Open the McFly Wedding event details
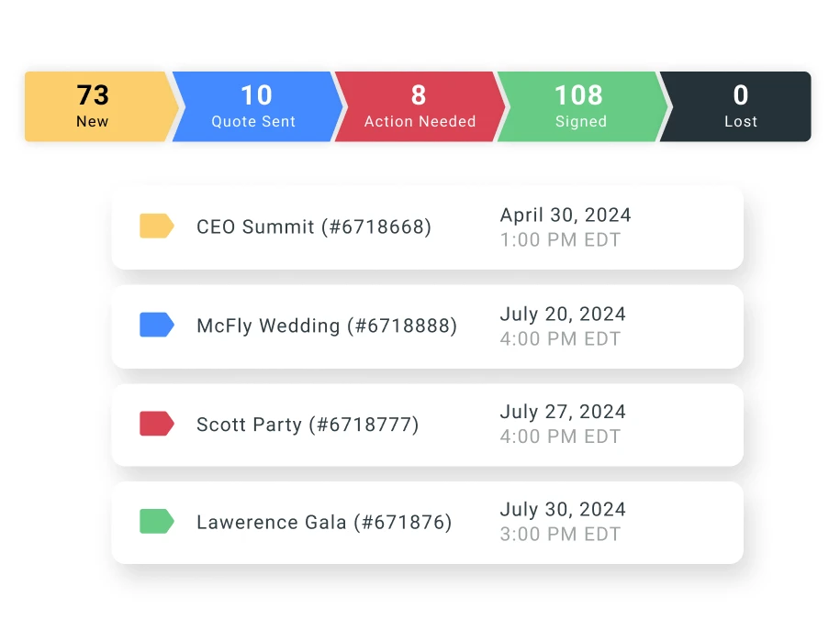829x619 pixels. [x=325, y=326]
